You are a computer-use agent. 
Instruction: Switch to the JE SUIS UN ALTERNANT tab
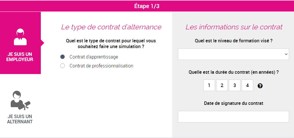click(20, 106)
